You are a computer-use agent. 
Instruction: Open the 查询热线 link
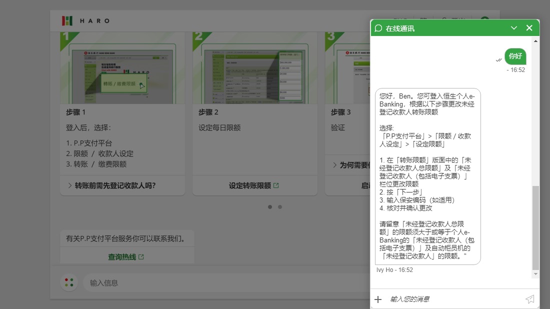(x=121, y=257)
